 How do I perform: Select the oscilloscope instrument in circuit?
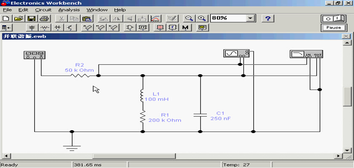tap(236, 53)
